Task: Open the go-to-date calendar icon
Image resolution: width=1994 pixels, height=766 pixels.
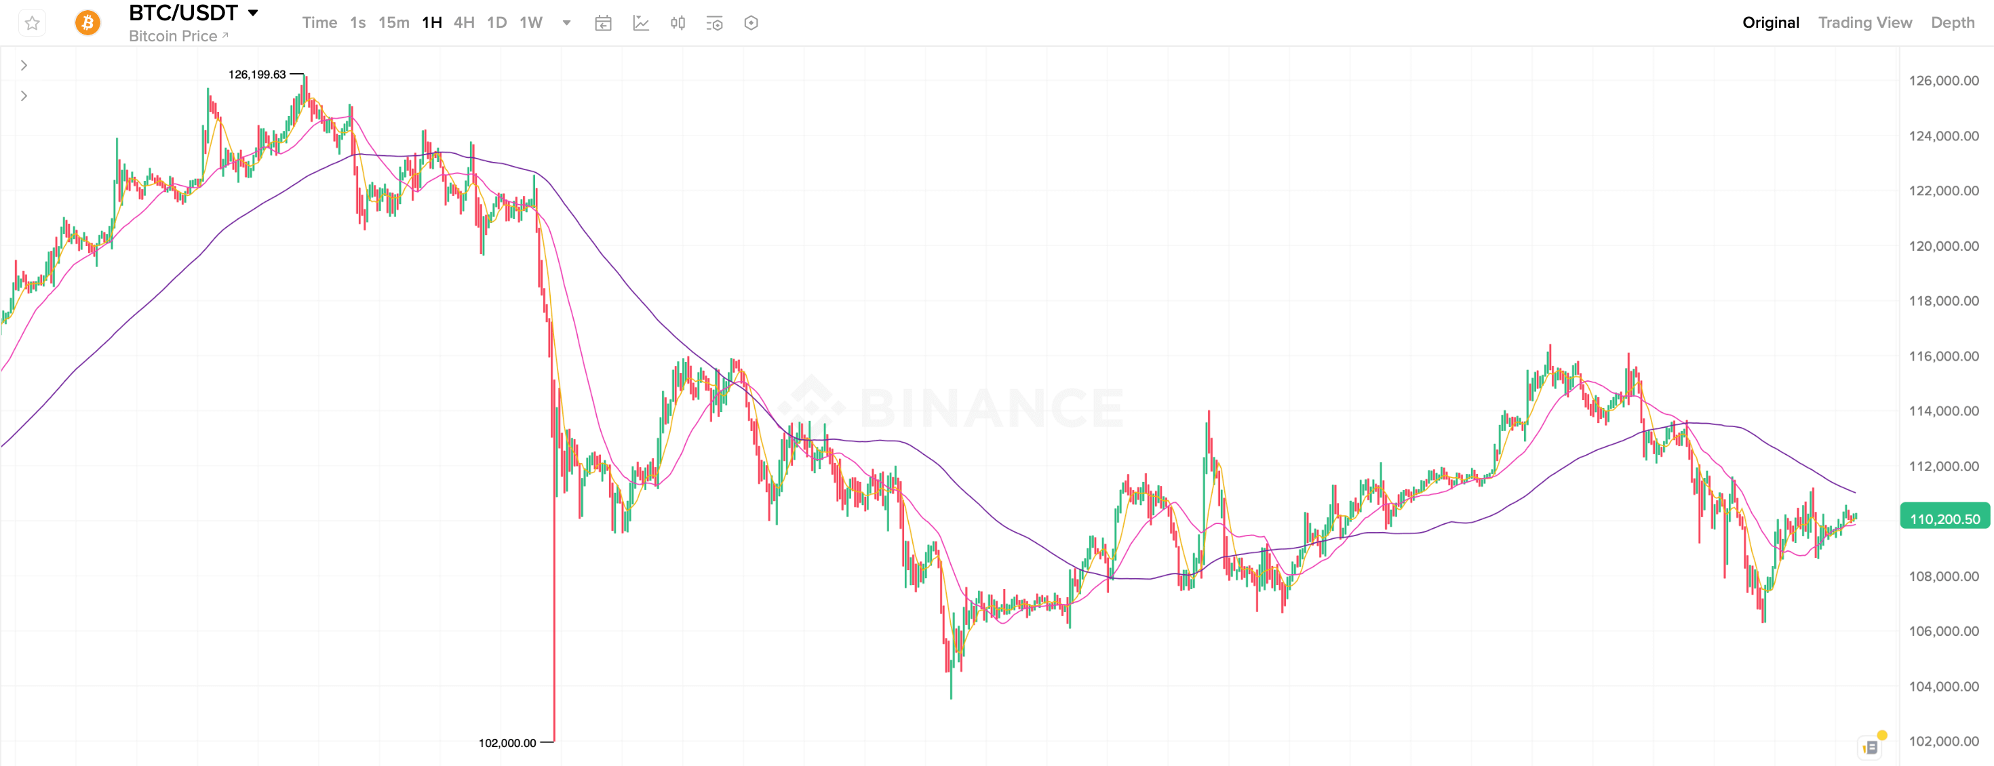Action: point(603,23)
